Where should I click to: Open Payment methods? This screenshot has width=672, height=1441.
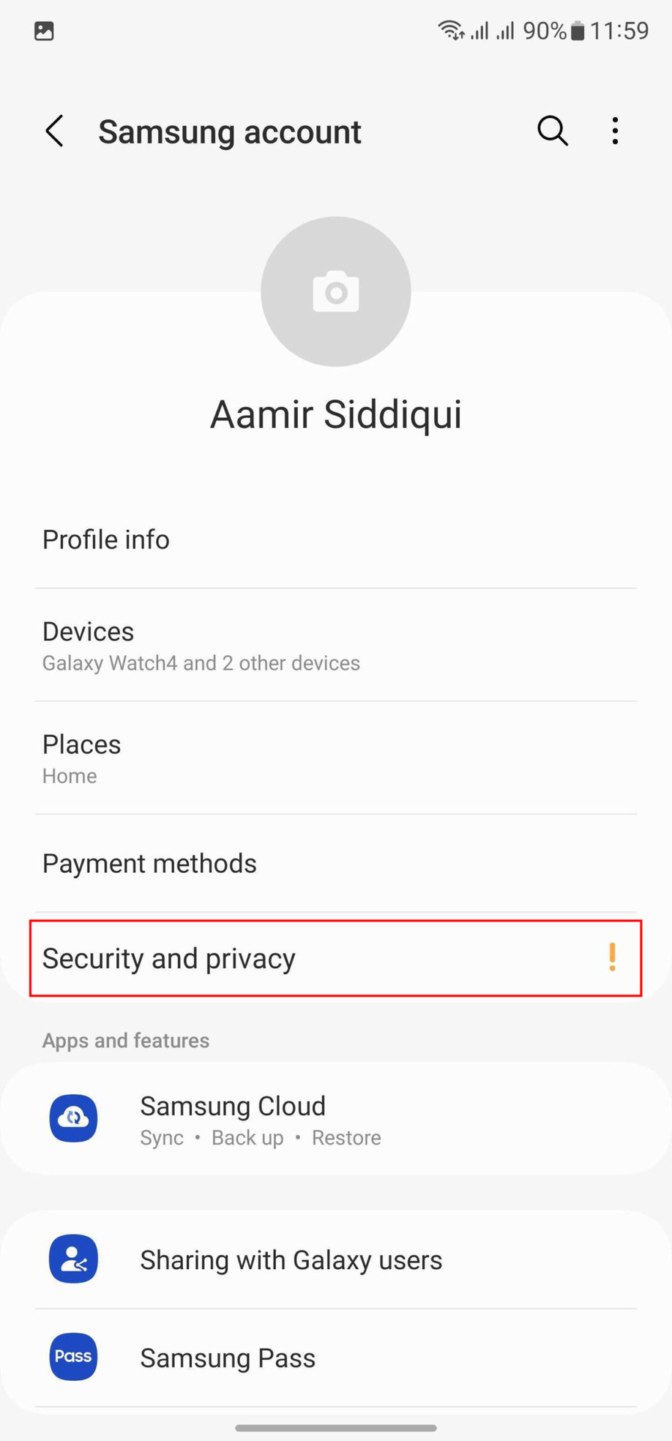[x=149, y=864]
